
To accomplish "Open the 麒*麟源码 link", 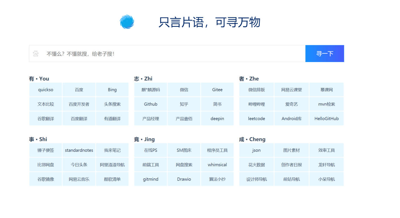I will [x=151, y=90].
